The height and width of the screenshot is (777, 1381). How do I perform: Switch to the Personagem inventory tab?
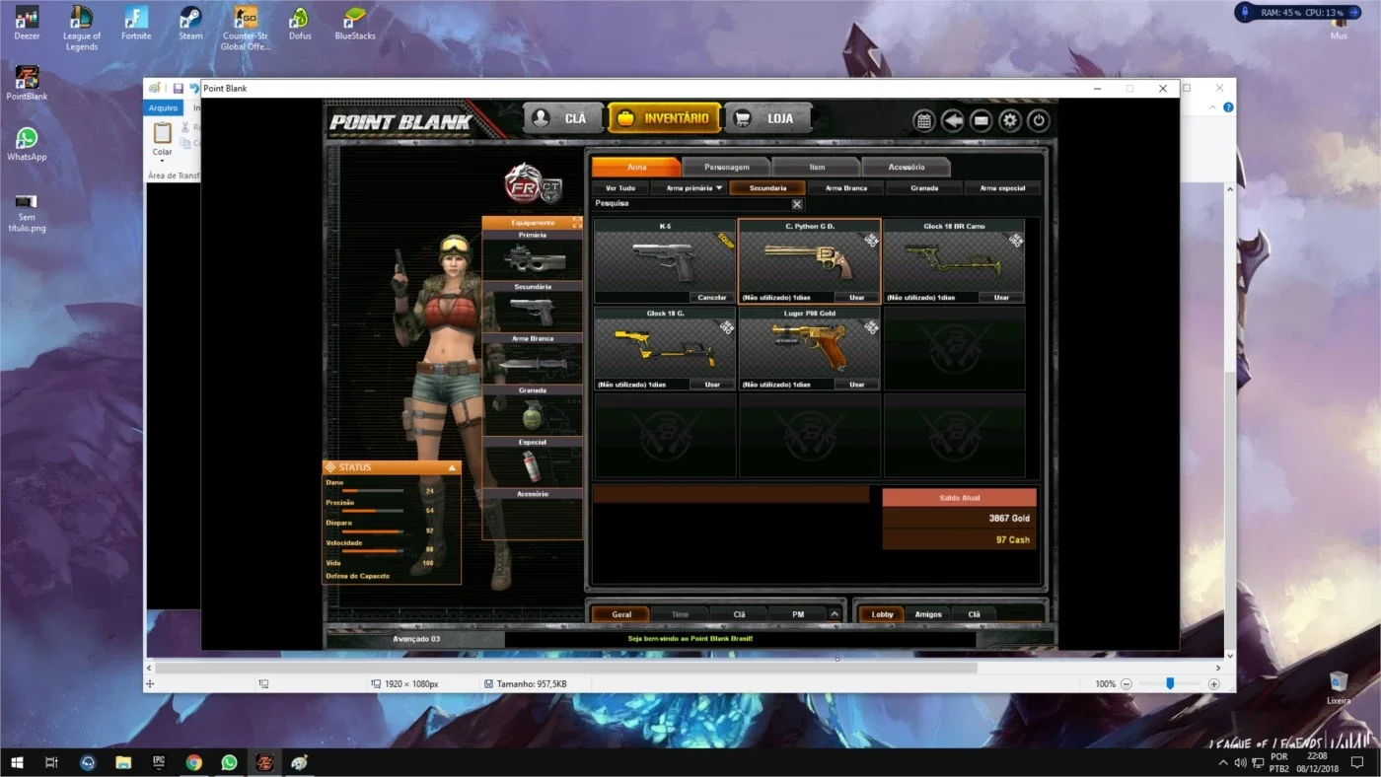[x=727, y=167]
